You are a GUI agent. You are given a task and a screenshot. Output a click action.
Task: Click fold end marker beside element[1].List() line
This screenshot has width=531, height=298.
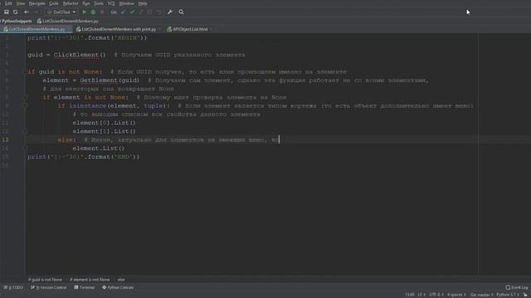25,132
